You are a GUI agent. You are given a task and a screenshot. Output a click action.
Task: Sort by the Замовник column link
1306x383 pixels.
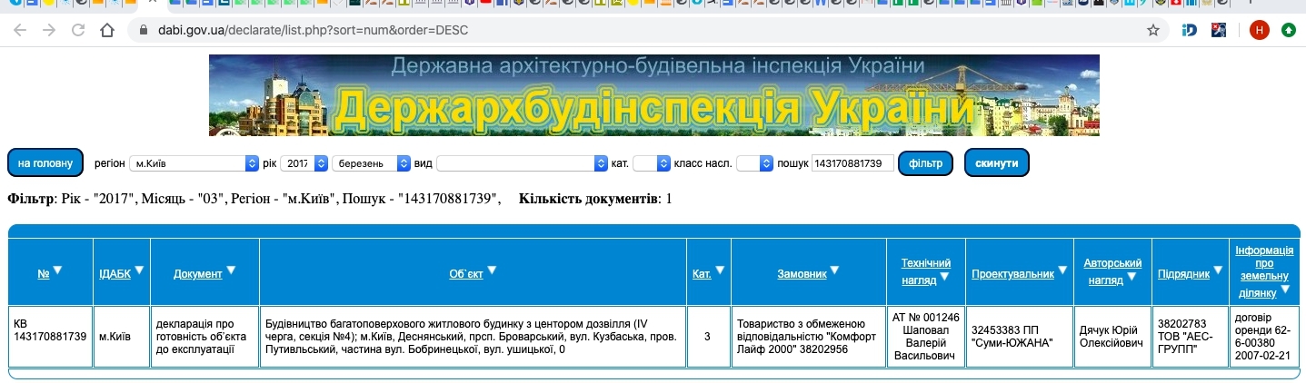(802, 273)
